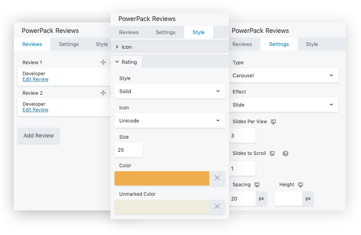Switch to Settings tab in the left panel
Image resolution: width=361 pixels, height=235 pixels.
point(69,44)
